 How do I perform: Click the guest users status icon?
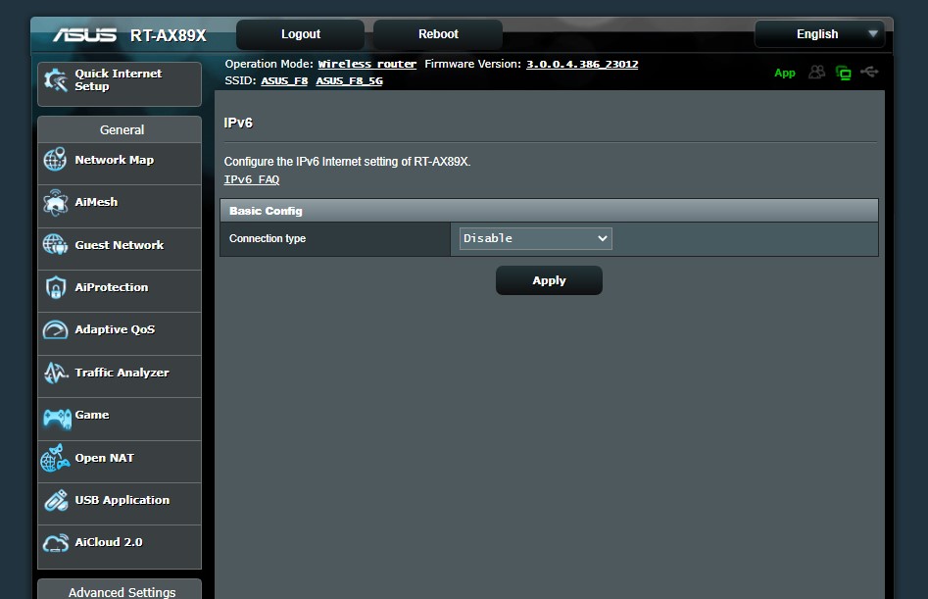816,73
